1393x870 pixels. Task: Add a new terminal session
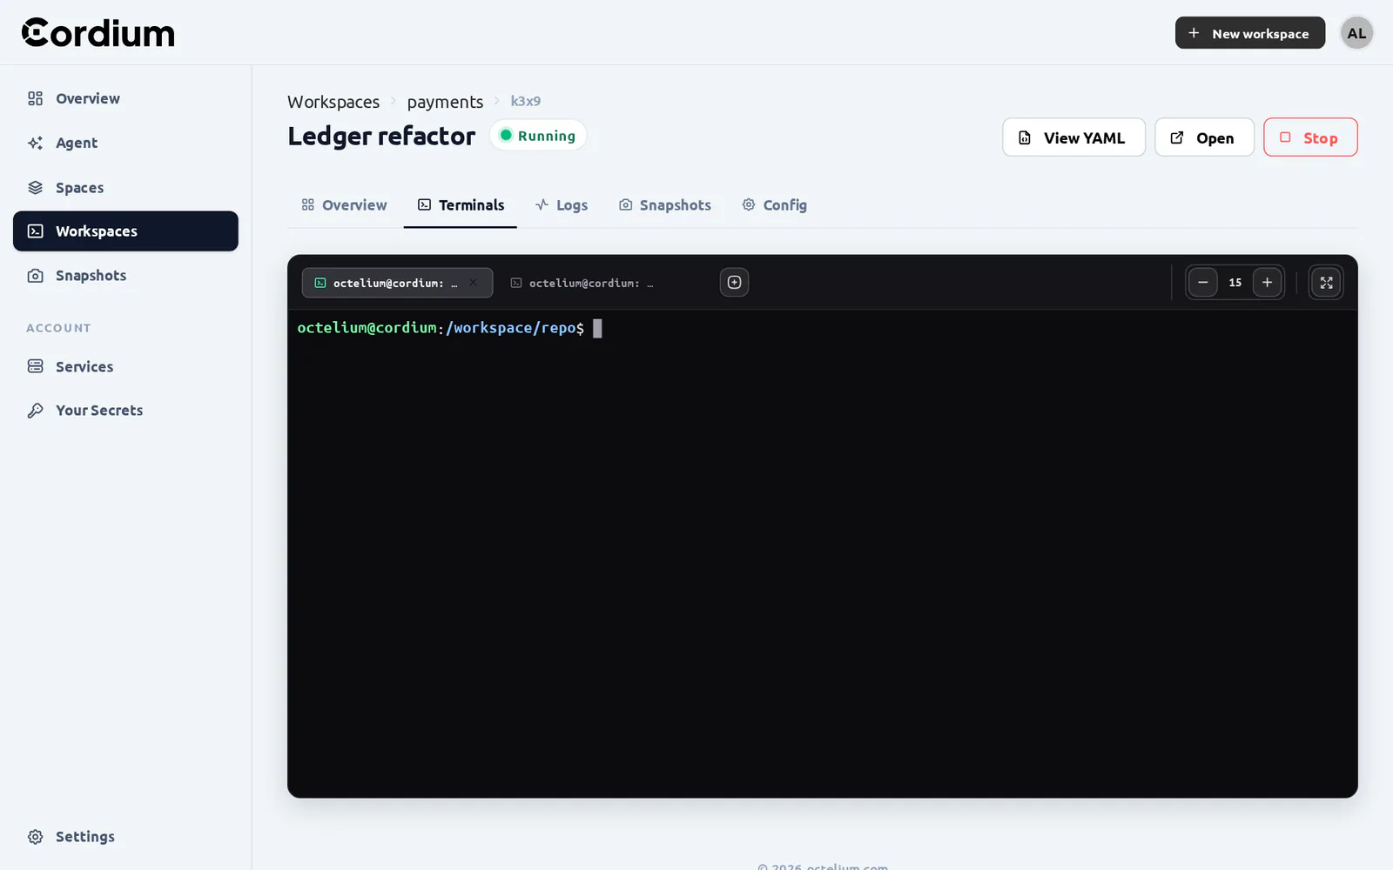[734, 282]
